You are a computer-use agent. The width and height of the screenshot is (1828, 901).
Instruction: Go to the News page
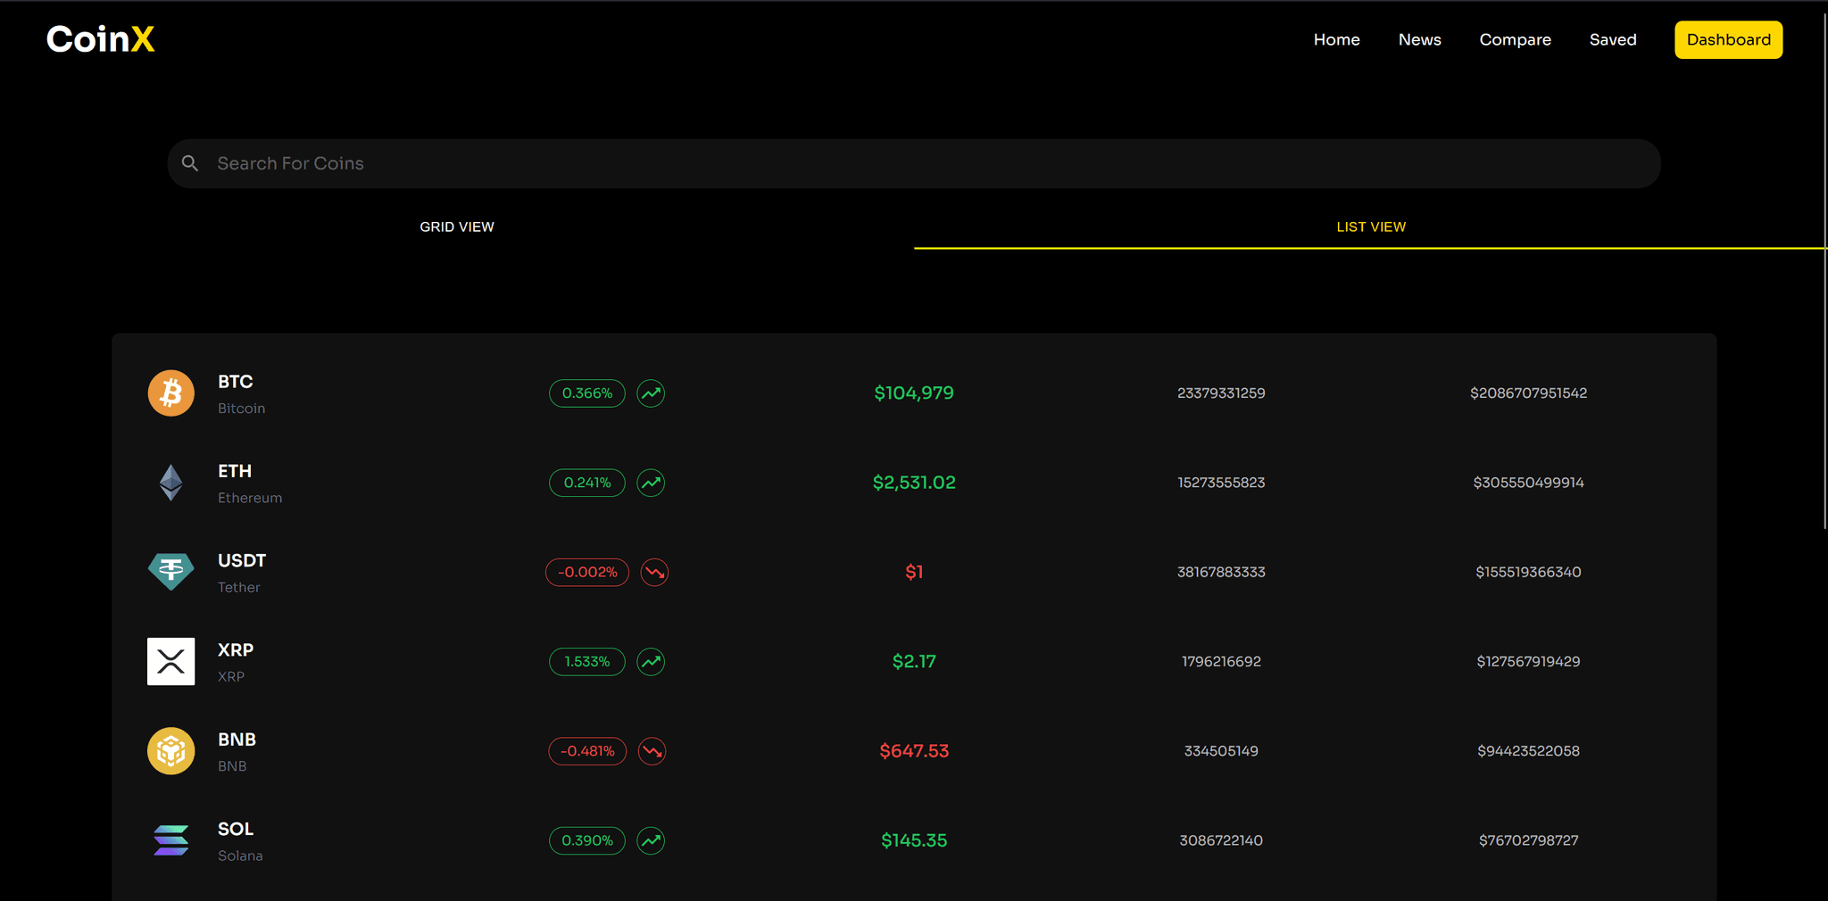click(1419, 39)
